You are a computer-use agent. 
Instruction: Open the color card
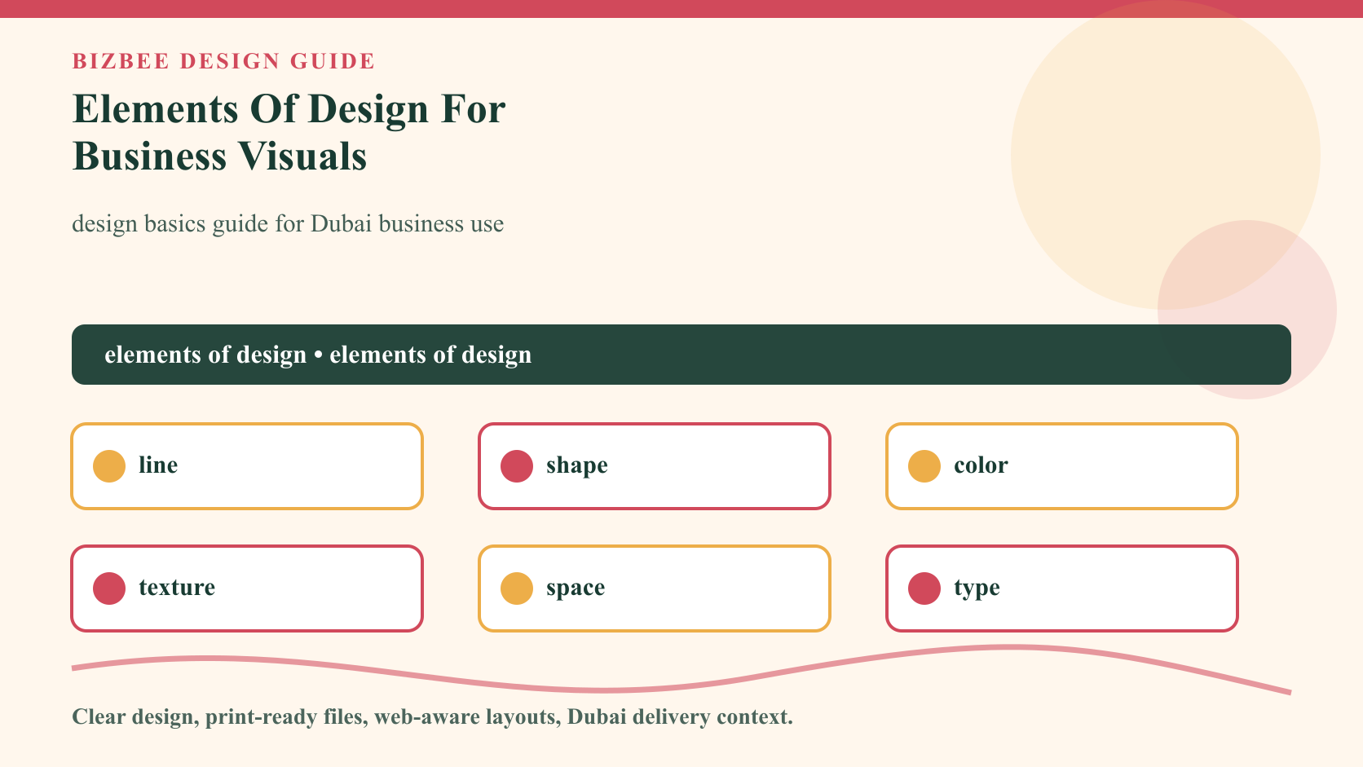click(x=1062, y=466)
